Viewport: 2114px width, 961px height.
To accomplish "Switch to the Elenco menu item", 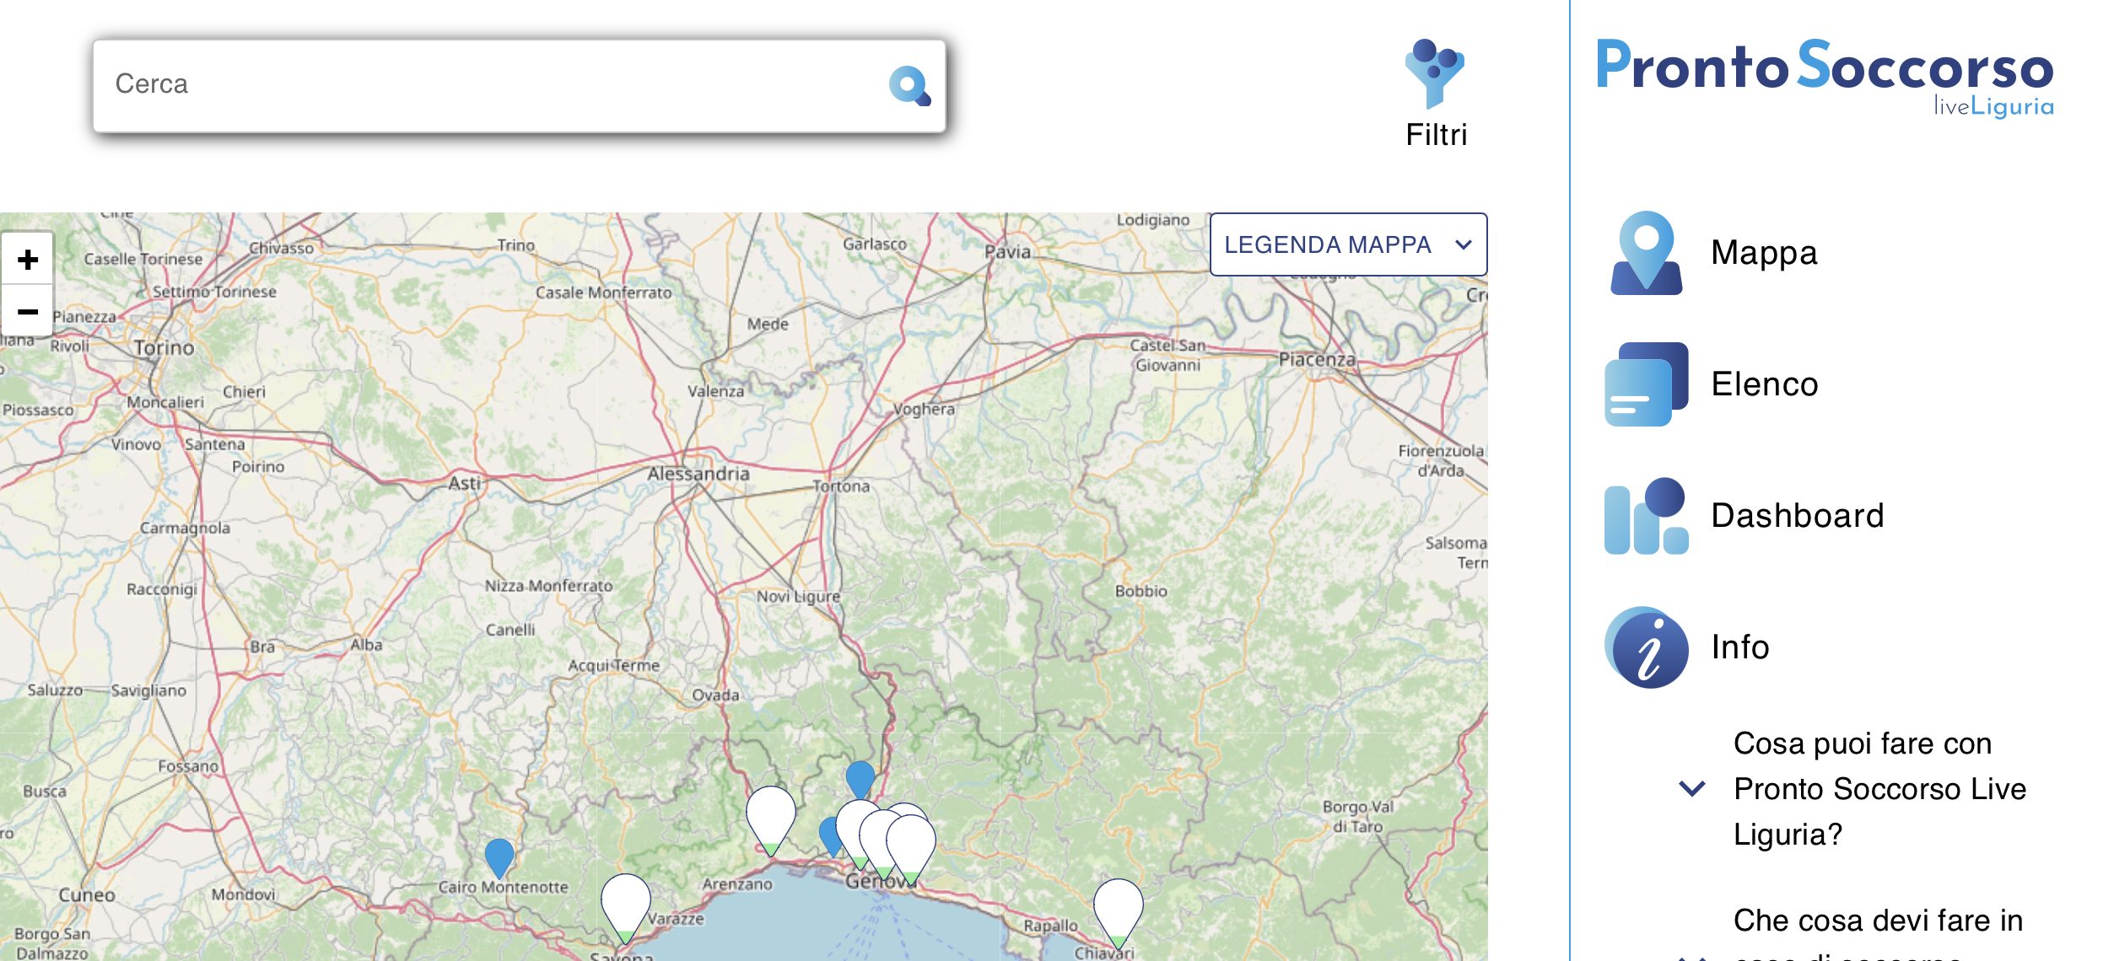I will (x=1764, y=384).
